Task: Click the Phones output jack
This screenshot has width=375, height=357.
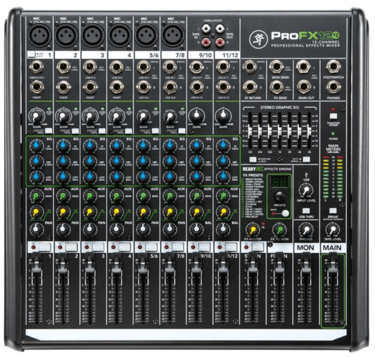Action: (333, 87)
